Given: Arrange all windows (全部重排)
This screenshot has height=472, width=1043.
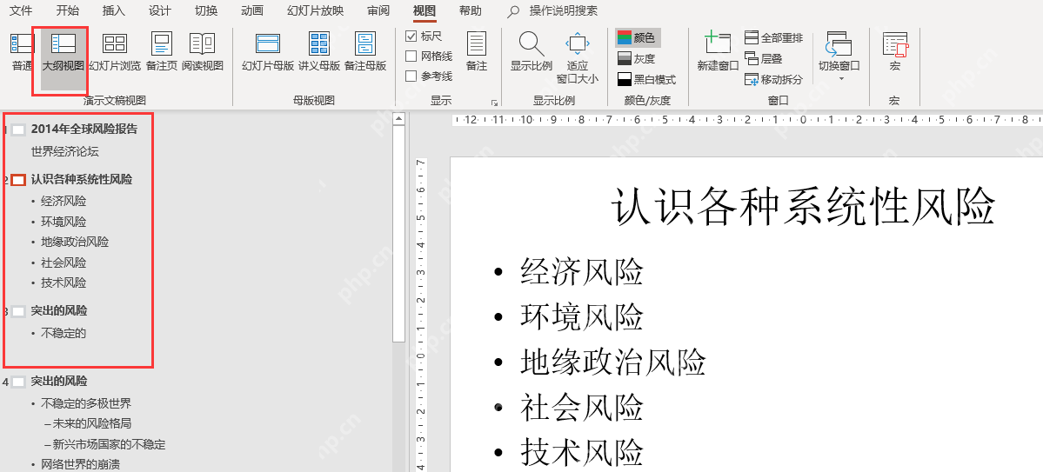Looking at the screenshot, I should [x=773, y=38].
